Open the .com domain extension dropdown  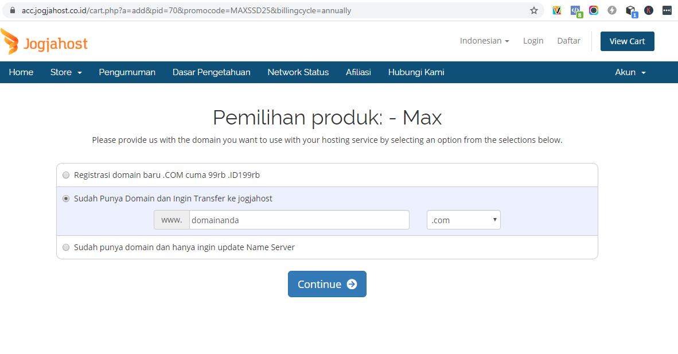click(463, 220)
